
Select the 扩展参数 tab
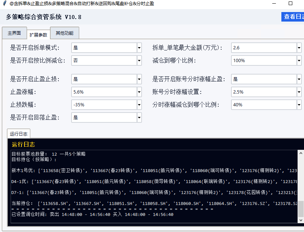pyautogui.click(x=38, y=35)
